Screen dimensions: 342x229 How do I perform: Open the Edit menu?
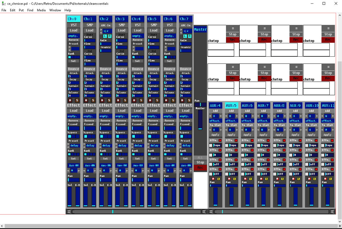click(x=13, y=10)
